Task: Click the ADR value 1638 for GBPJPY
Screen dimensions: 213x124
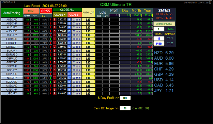Action: coord(35,70)
